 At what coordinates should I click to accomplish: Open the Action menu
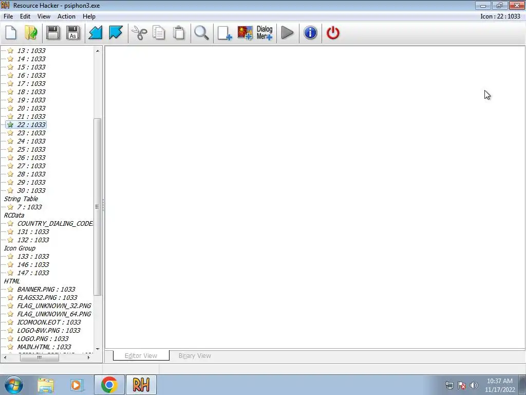pyautogui.click(x=66, y=16)
